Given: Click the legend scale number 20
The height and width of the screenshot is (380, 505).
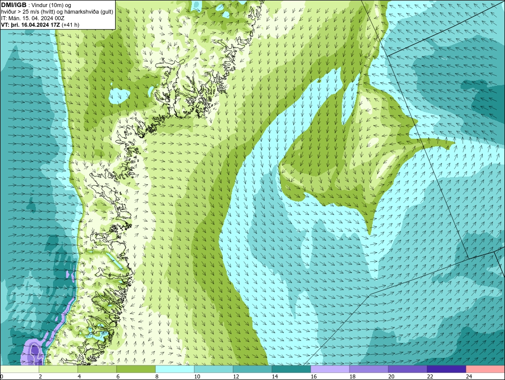Looking at the screenshot, I should (391, 376).
